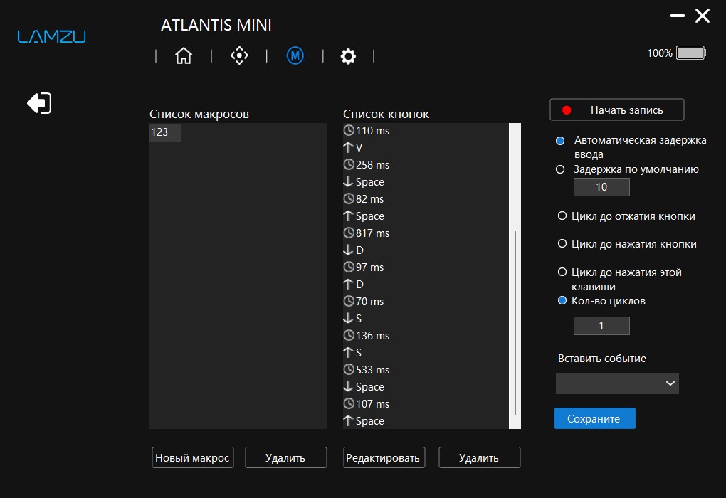Click the 'ATLANTIS MINI' device title
The height and width of the screenshot is (498, 726).
pyautogui.click(x=216, y=25)
